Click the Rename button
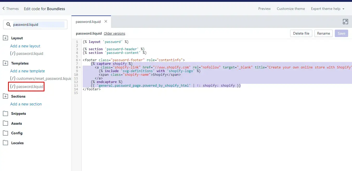The width and height of the screenshot is (352, 171). [x=323, y=33]
